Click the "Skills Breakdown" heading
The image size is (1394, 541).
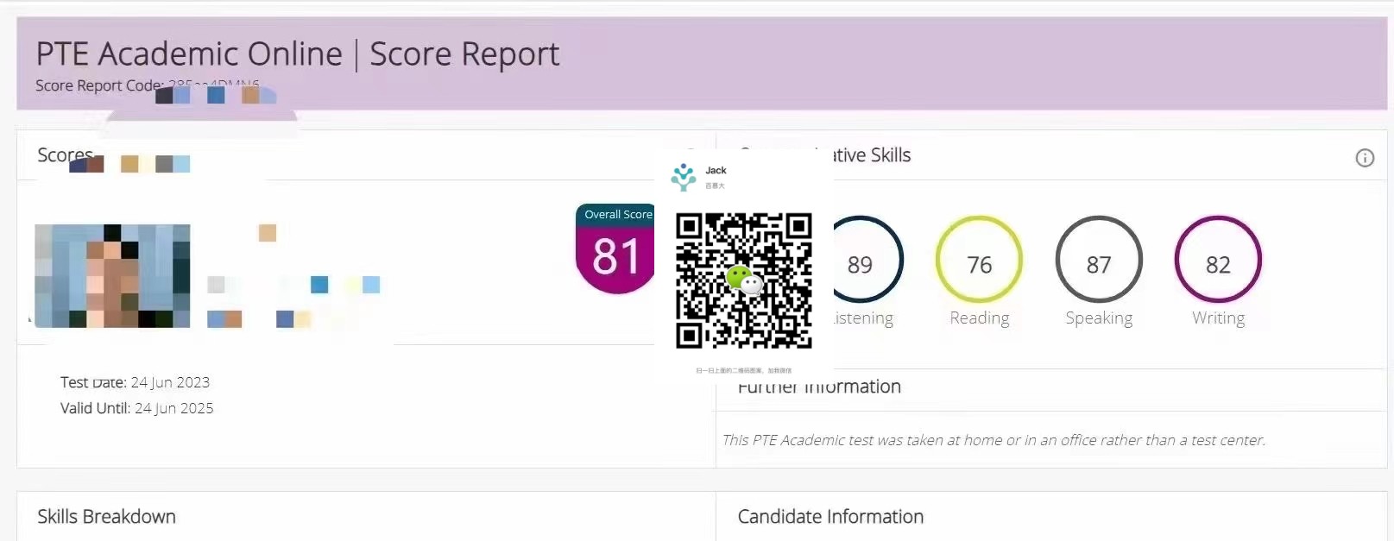(x=106, y=517)
